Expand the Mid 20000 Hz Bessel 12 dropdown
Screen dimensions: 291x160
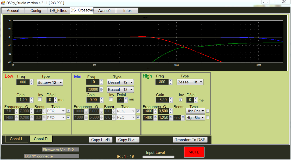pos(120,90)
